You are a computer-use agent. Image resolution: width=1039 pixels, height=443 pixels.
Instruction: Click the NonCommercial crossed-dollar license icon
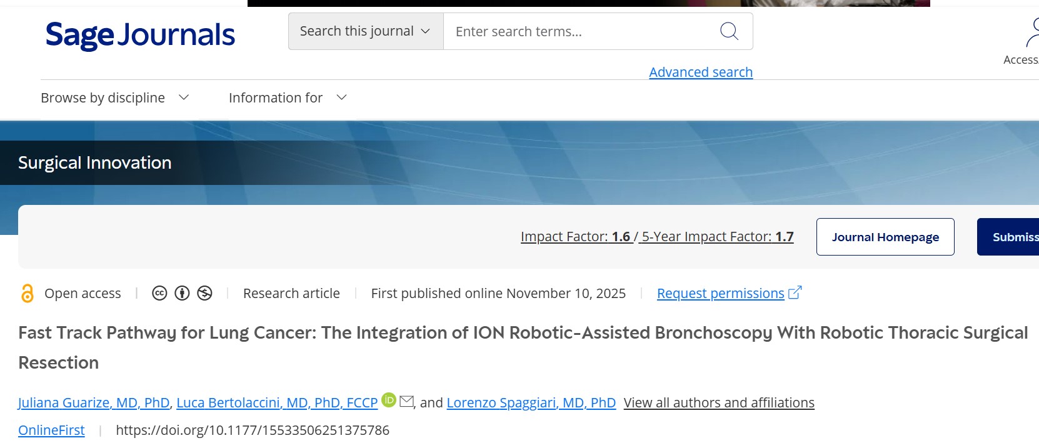coord(205,292)
